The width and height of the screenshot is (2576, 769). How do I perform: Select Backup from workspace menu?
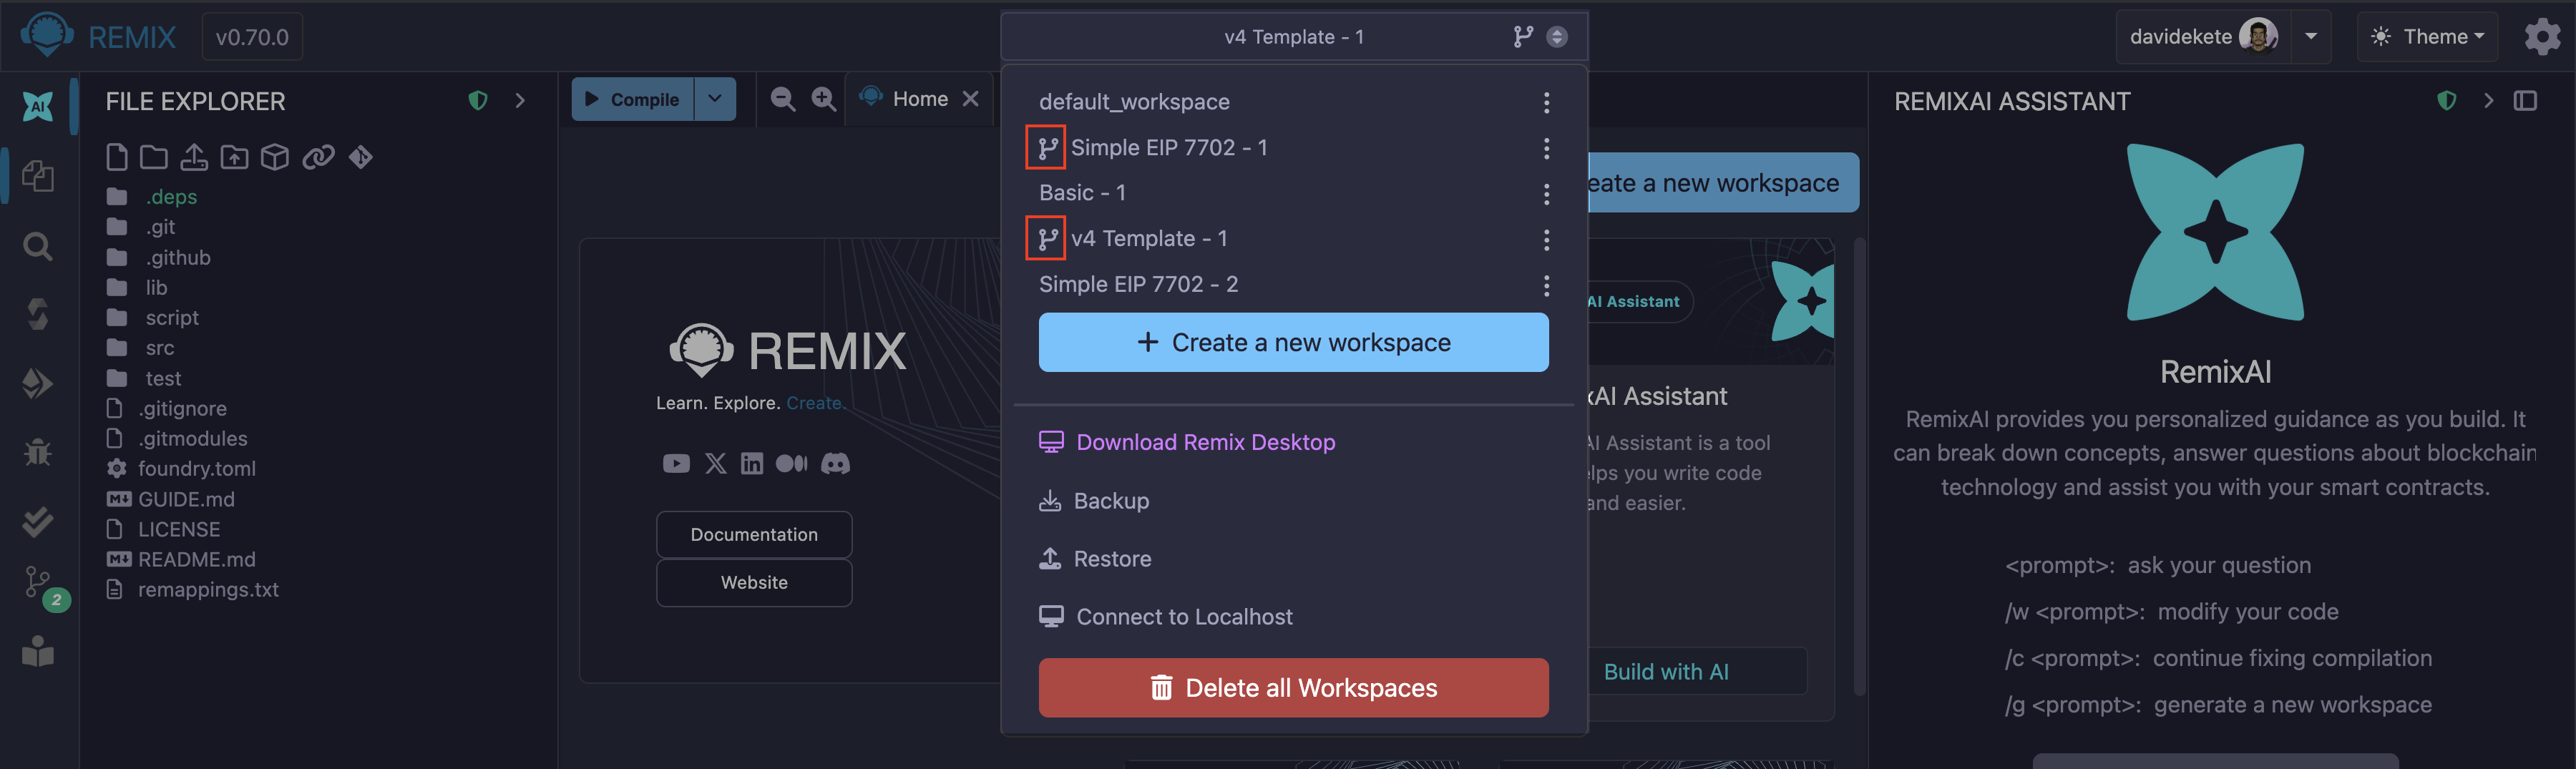click(1094, 501)
